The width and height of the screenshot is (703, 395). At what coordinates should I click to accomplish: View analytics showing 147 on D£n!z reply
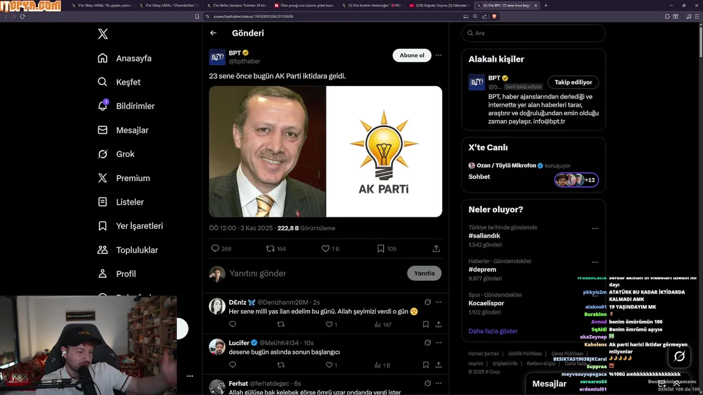coord(383,324)
